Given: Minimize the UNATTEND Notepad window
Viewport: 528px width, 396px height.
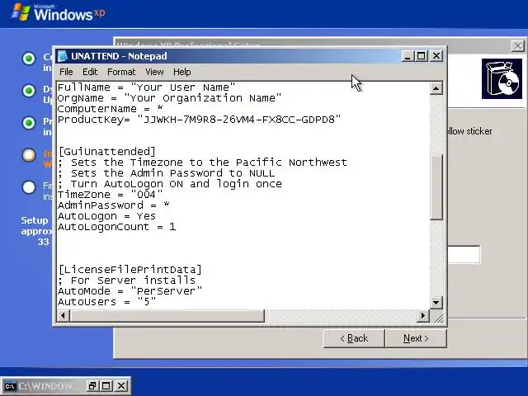Looking at the screenshot, I should [408, 56].
